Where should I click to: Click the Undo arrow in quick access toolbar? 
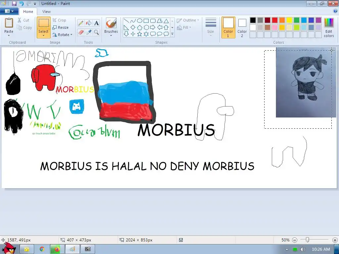pos(22,3)
